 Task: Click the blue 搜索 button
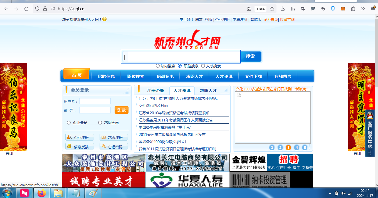coord(251,56)
